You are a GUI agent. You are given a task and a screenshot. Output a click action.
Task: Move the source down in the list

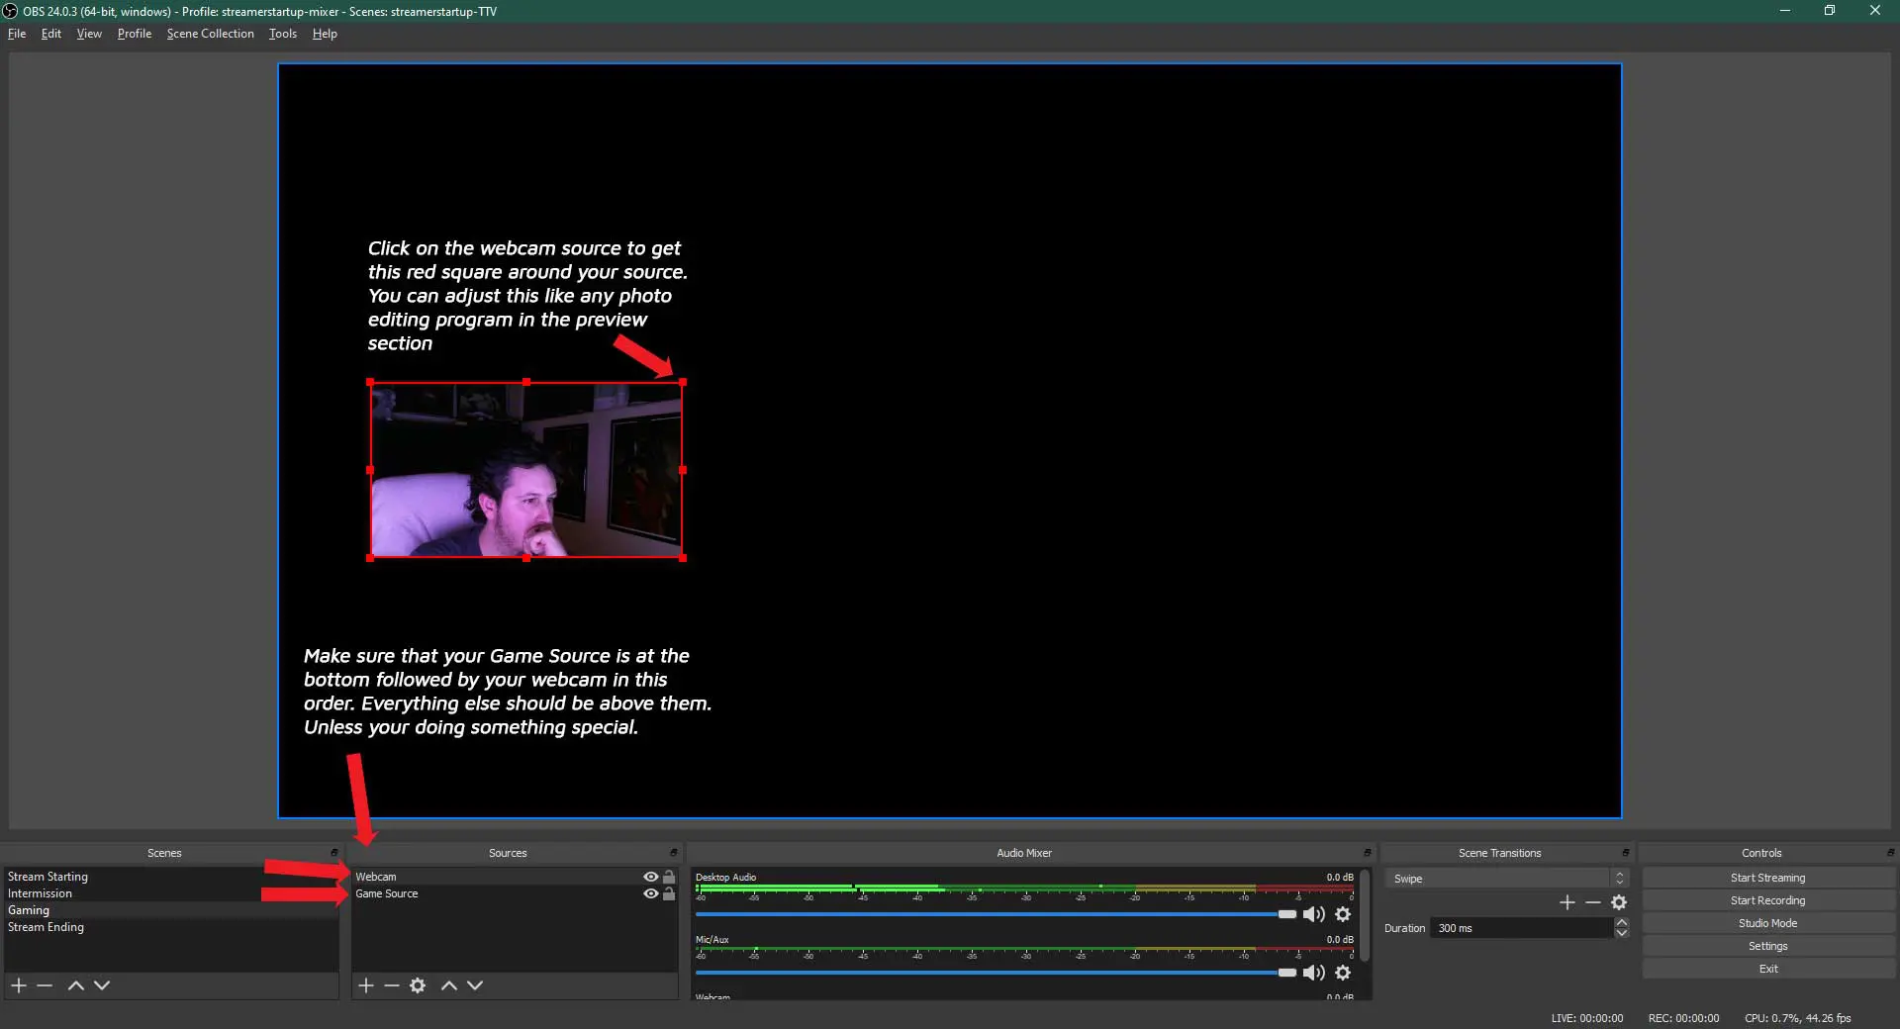[x=475, y=985]
